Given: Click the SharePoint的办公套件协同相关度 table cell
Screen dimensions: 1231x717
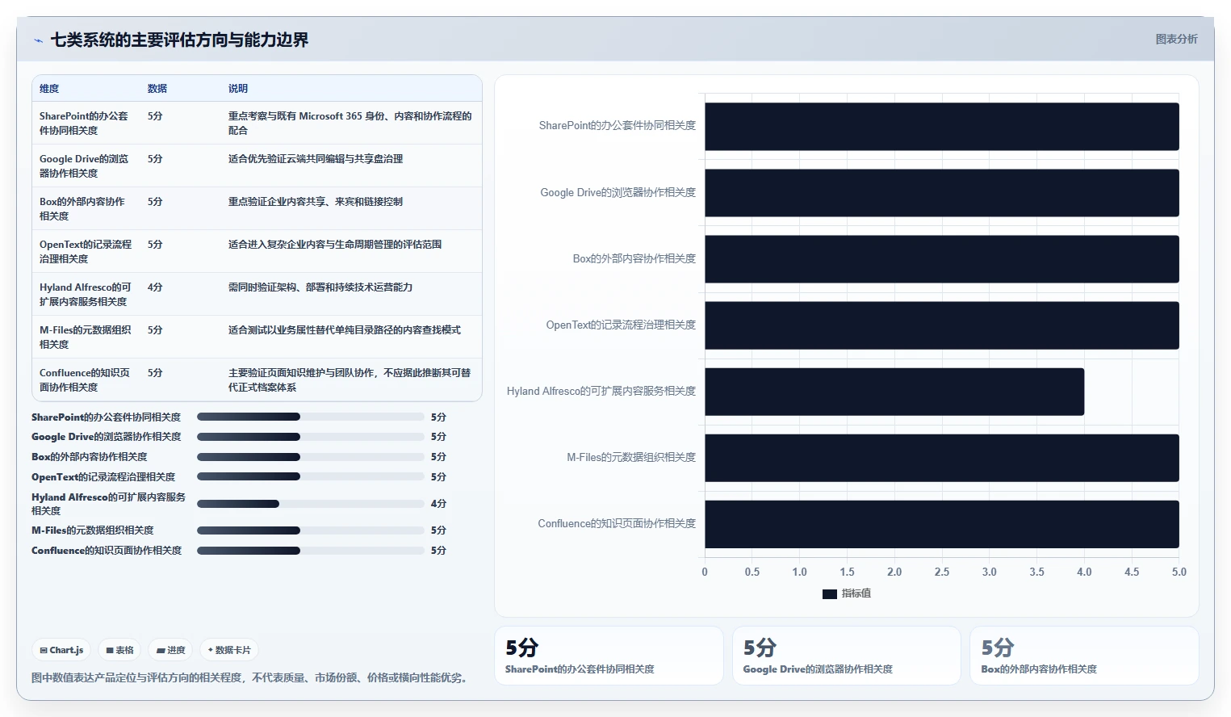Looking at the screenshot, I should click(x=84, y=123).
